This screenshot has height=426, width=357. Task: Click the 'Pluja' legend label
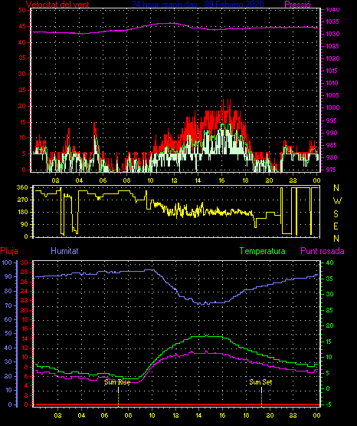(9, 251)
